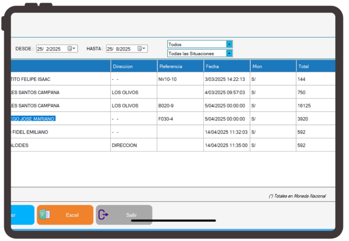
Task: Click the Total column header
Action: pos(315,66)
